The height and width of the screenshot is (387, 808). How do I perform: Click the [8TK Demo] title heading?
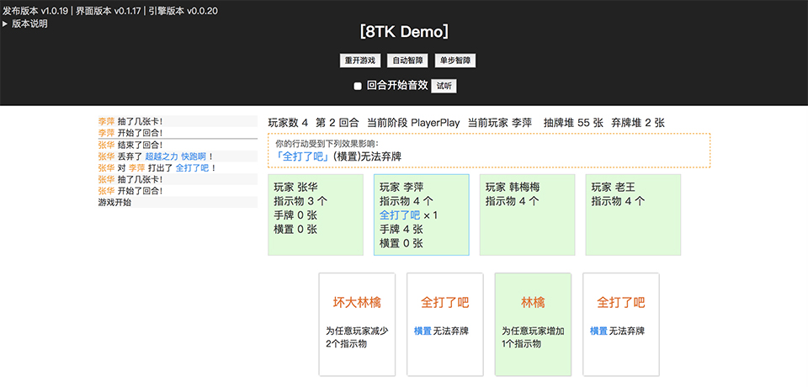[x=404, y=32]
